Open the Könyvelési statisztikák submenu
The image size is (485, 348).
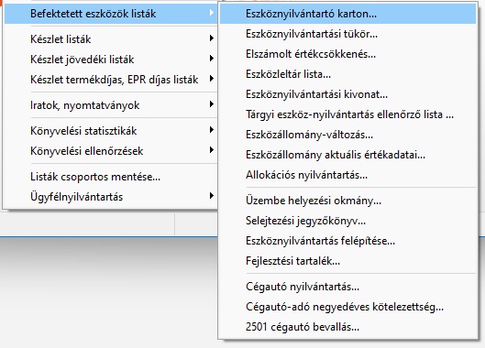pyautogui.click(x=111, y=131)
